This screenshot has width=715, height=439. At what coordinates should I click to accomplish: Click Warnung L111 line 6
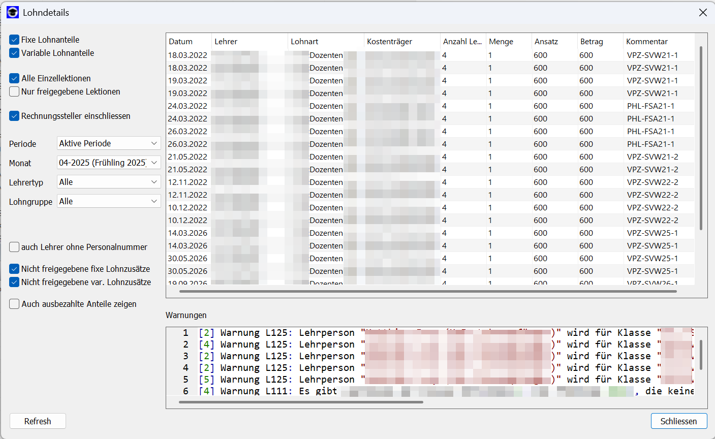pyautogui.click(x=445, y=391)
